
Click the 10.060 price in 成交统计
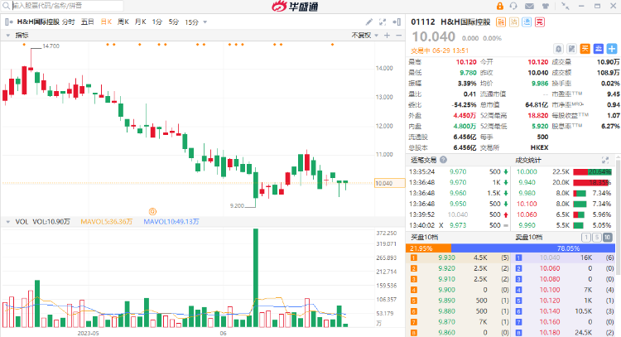(527, 214)
